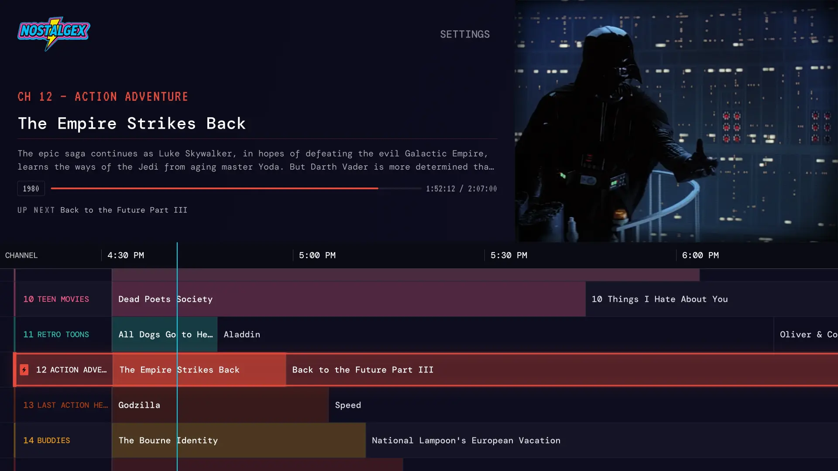Select channel 10 TEEN MOVIES
The image size is (838, 471).
(x=63, y=299)
